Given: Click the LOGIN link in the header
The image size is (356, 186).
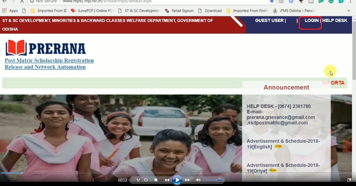Looking at the screenshot, I should [x=311, y=21].
